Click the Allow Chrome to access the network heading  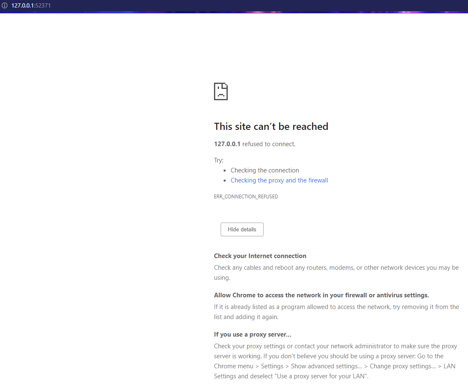tap(321, 295)
